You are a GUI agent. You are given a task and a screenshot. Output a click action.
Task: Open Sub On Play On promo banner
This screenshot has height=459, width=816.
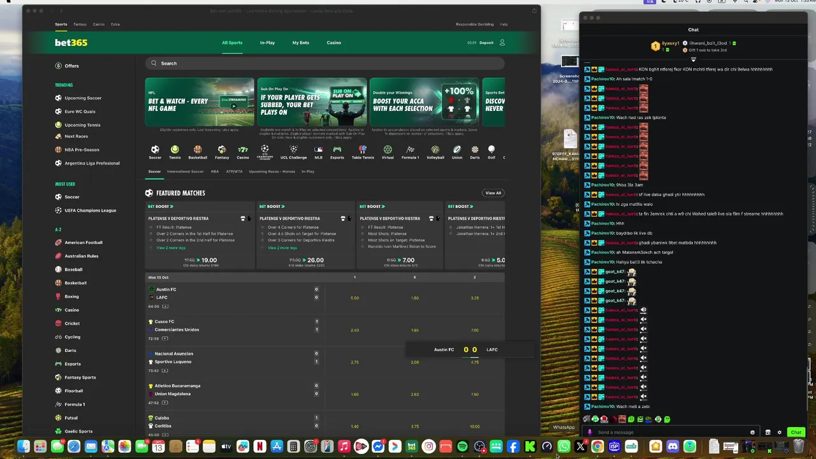coord(312,102)
